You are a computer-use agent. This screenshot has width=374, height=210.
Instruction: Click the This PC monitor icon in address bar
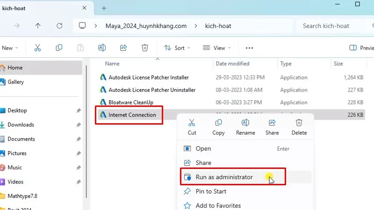(x=82, y=26)
